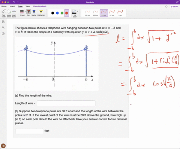This screenshot has width=180, height=149.
Task: Click the Redo arrow in title bar
Action: 18,2
